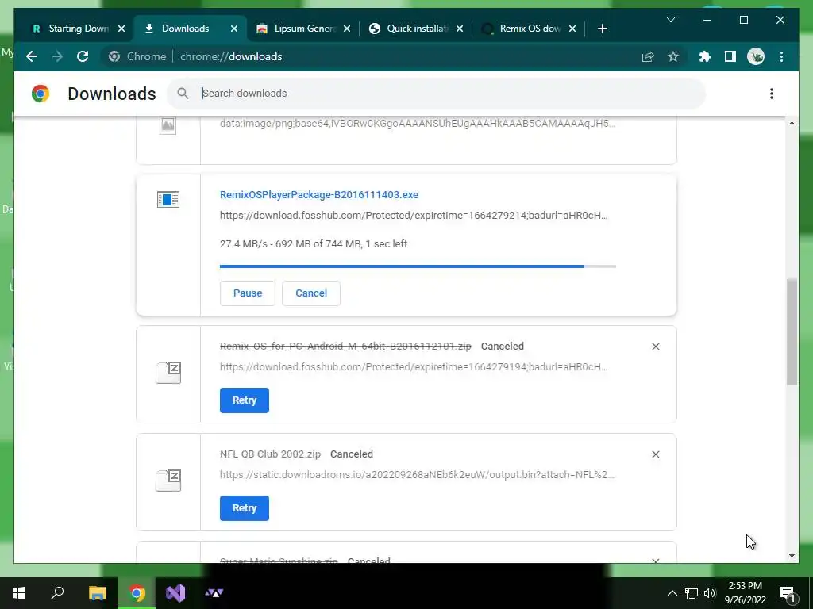Bookmark this tab with the star icon
Image resolution: width=813 pixels, height=609 pixels.
tap(673, 56)
